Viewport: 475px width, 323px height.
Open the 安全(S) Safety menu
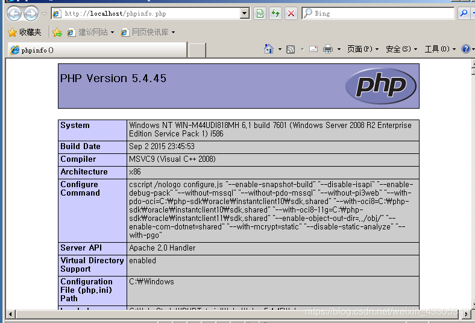(x=401, y=49)
